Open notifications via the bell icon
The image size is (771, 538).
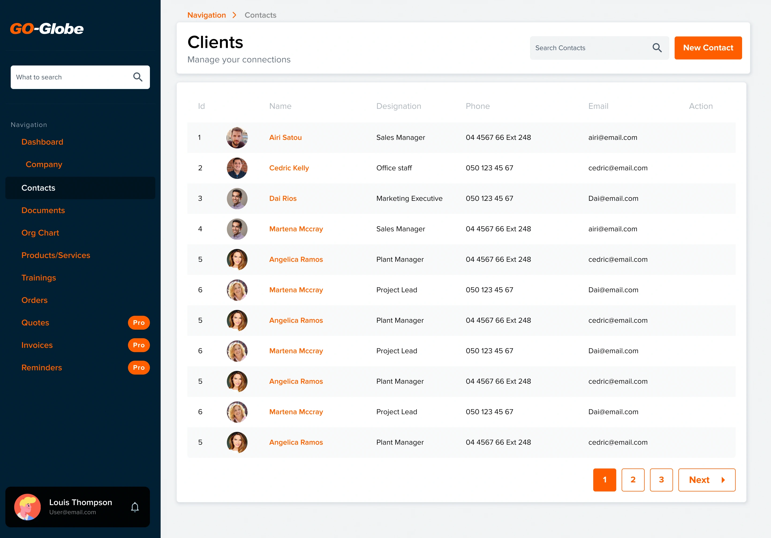click(135, 507)
